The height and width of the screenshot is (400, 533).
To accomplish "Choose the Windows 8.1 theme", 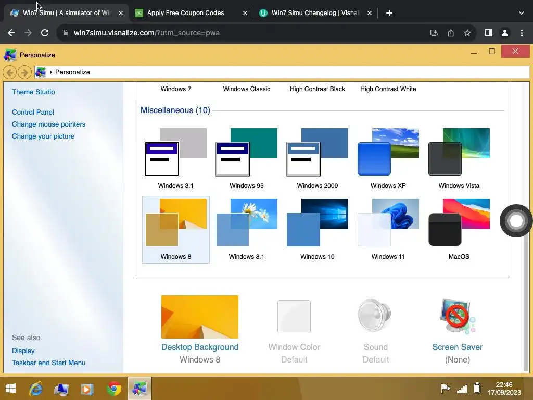I will (x=246, y=229).
